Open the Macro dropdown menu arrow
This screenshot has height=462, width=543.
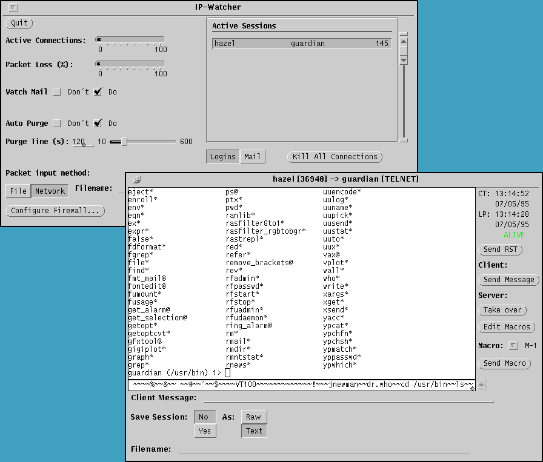513,345
